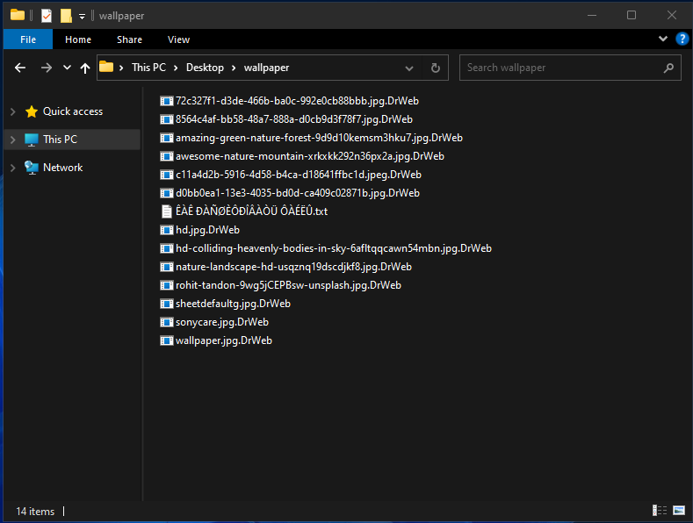Viewport: 693px width, 523px height.
Task: Select nature-landscape-hd file
Action: (x=285, y=267)
